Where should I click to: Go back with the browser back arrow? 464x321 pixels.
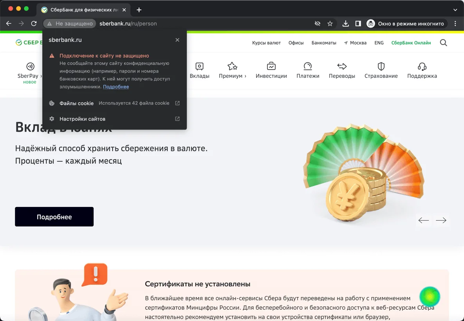click(9, 23)
